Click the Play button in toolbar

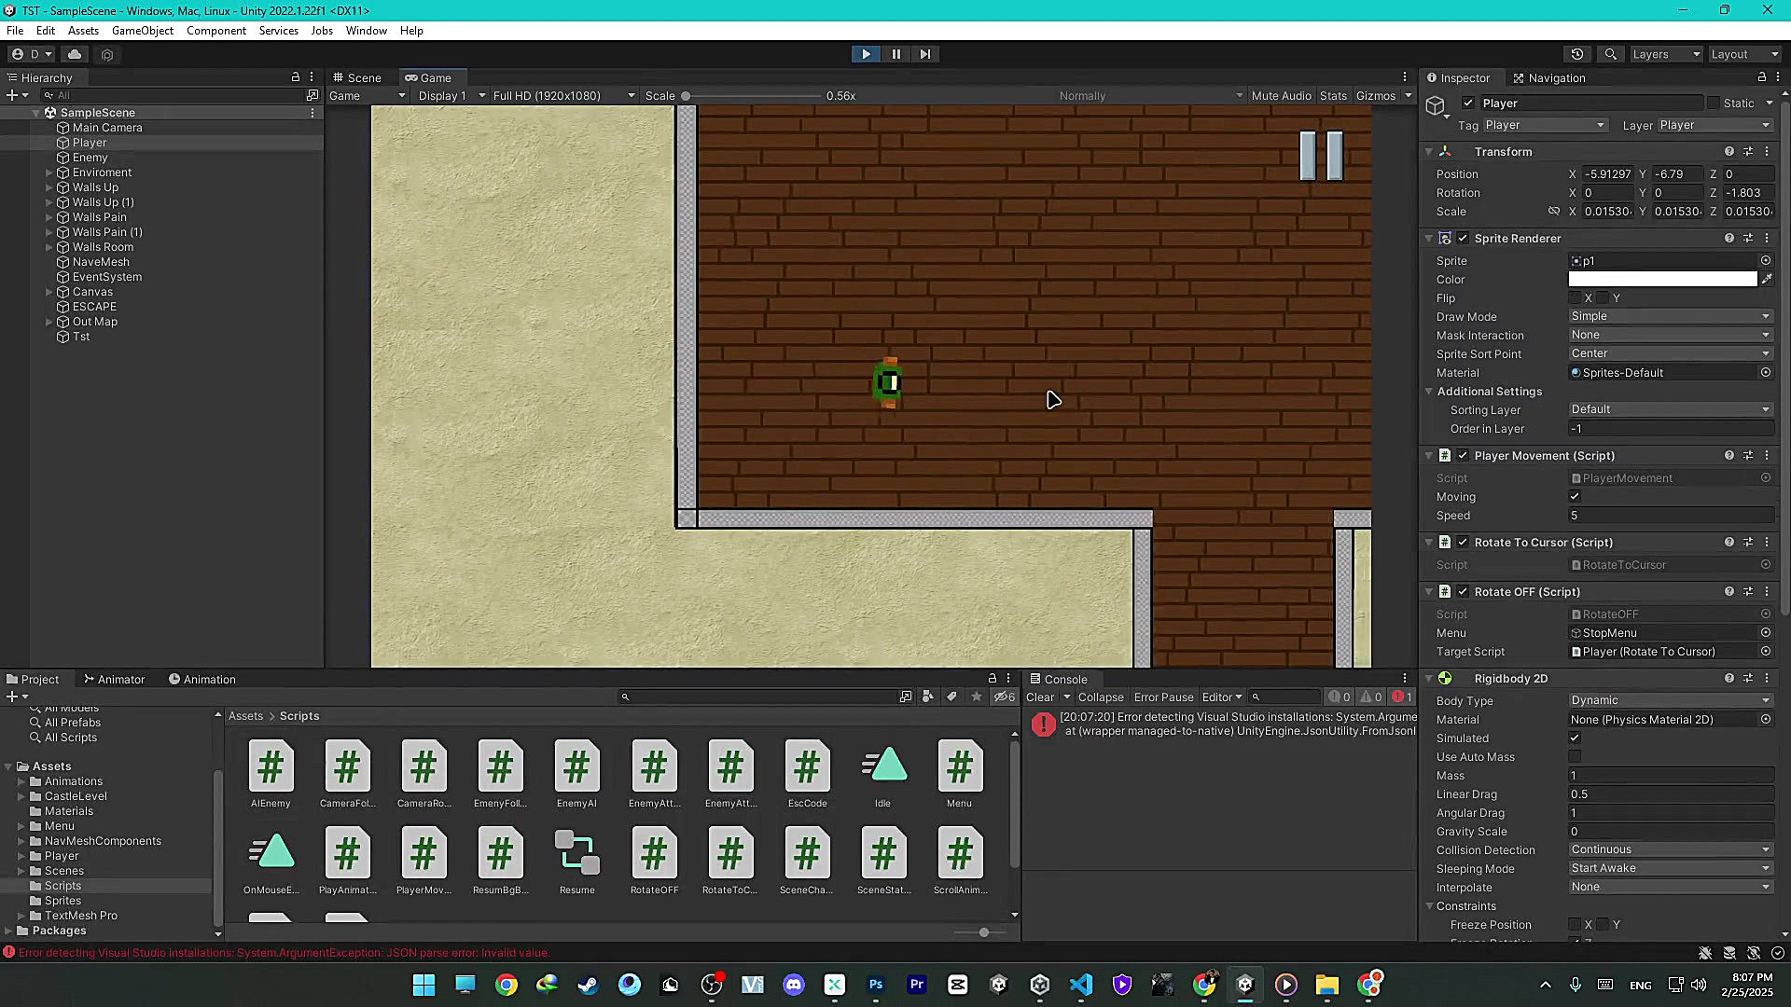tap(866, 54)
